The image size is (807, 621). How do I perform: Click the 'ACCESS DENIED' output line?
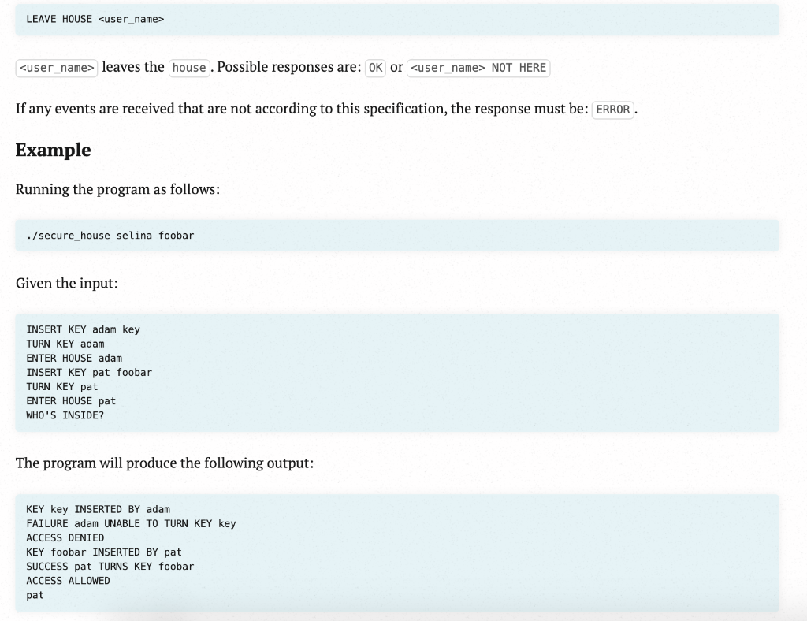coord(65,538)
